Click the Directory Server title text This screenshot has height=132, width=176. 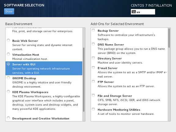click(x=110, y=58)
